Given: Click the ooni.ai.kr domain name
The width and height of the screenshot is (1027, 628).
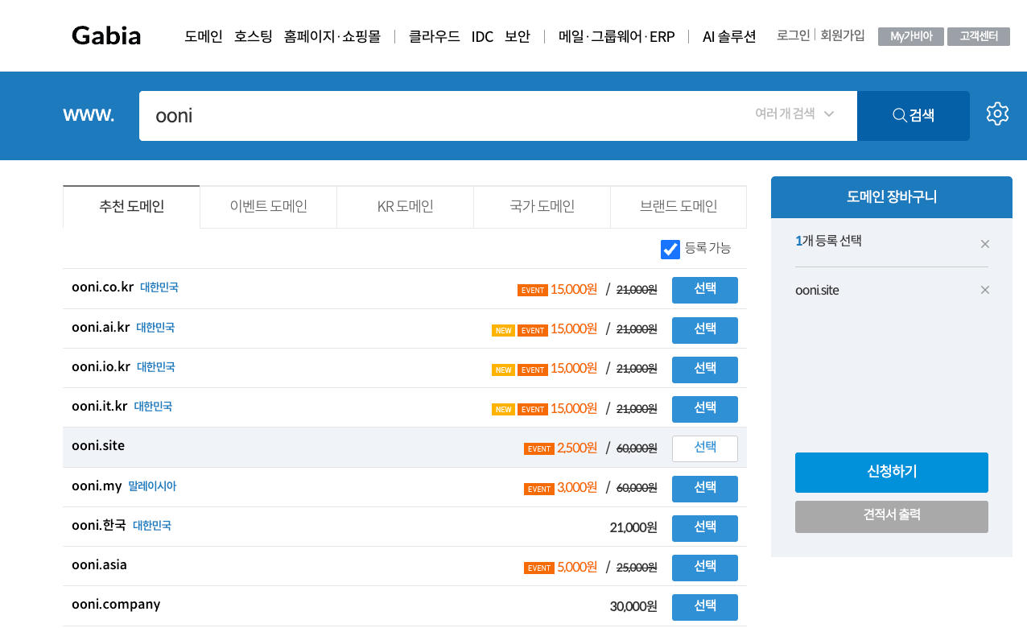Looking at the screenshot, I should coord(101,327).
